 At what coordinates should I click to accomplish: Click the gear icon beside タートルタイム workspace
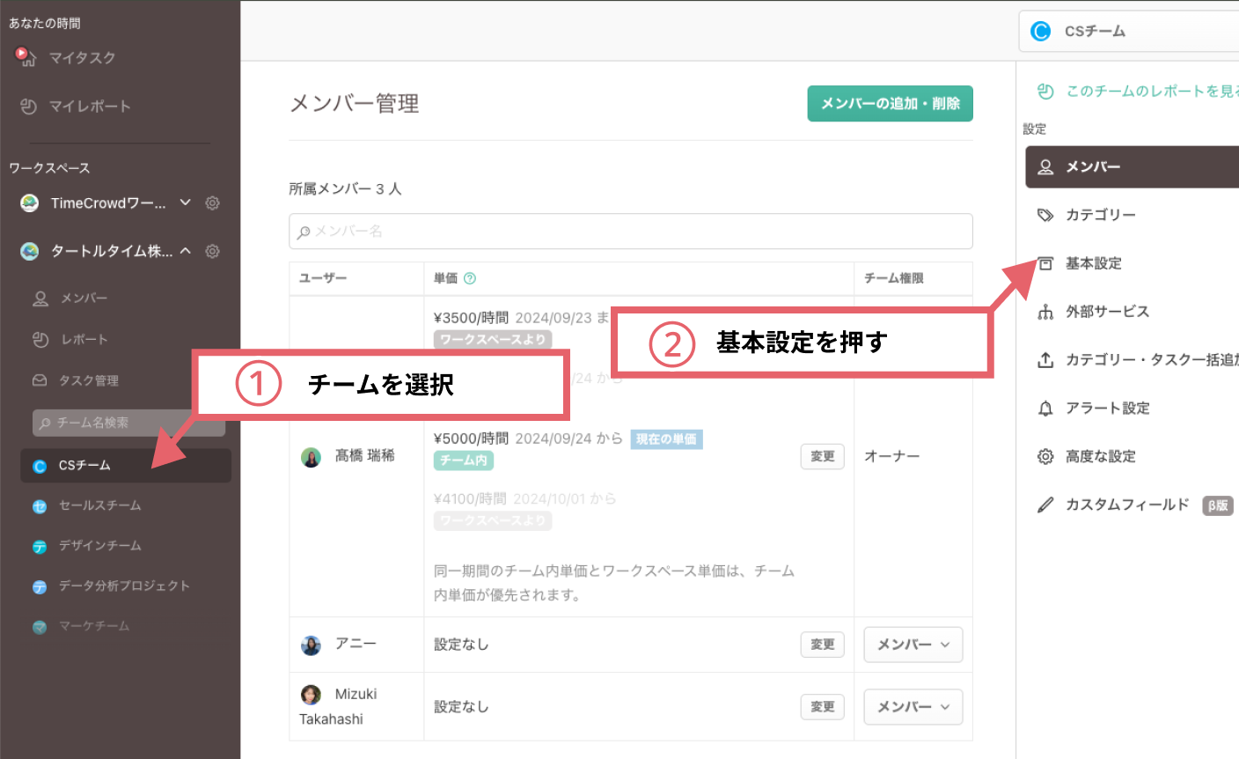pos(212,252)
